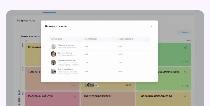The image size is (210, 106).
Task: Click the Матрица 9box heading
Action: (26, 20)
